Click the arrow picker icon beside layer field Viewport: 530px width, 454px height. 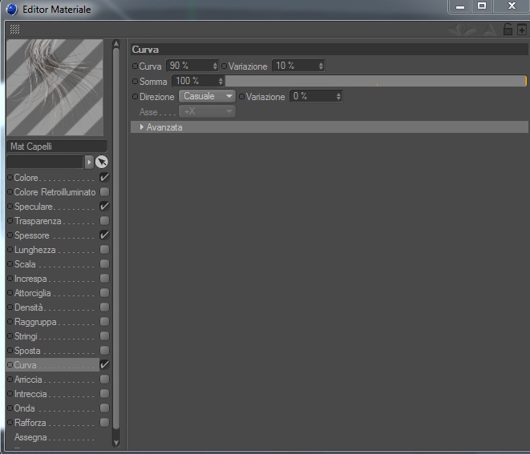101,162
